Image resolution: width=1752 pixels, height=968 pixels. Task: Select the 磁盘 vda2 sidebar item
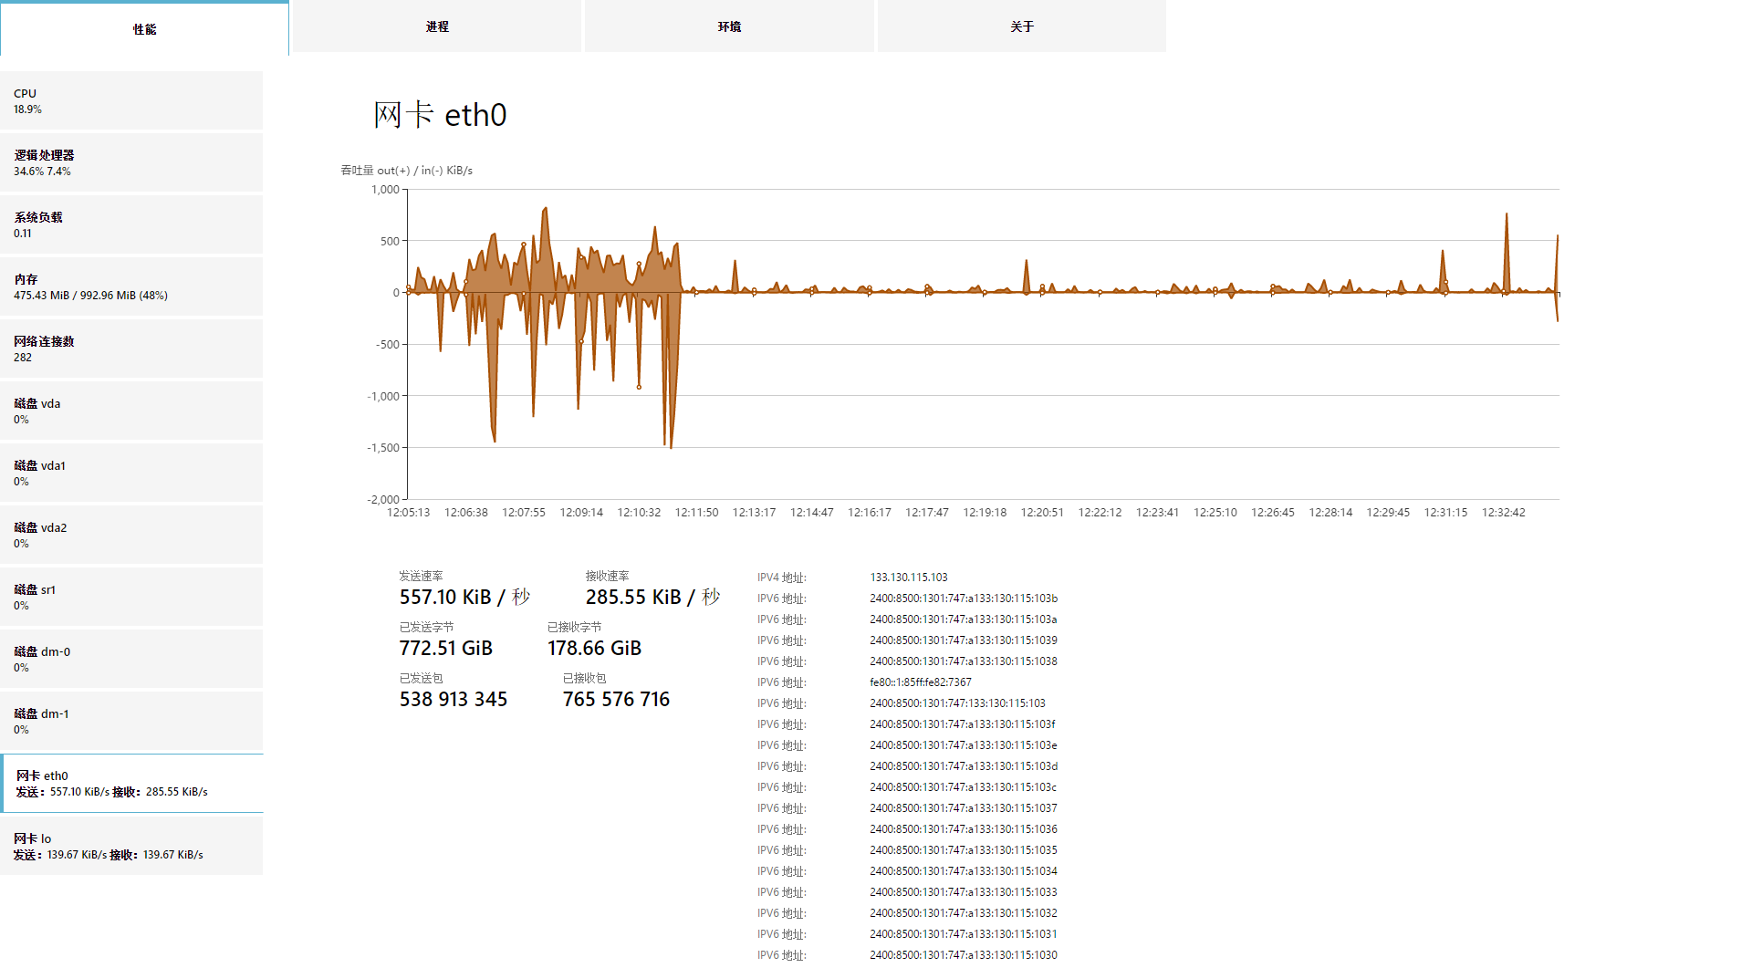[x=131, y=535]
